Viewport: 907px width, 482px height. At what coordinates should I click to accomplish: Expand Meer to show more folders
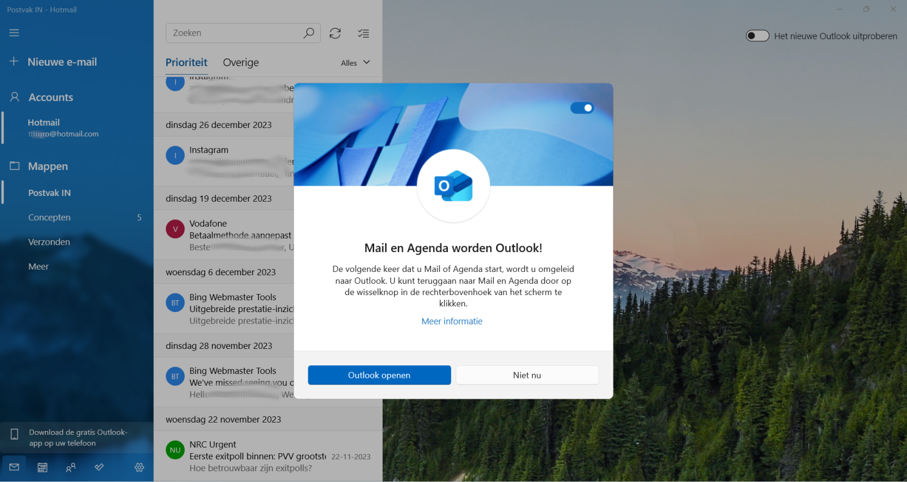click(x=39, y=266)
